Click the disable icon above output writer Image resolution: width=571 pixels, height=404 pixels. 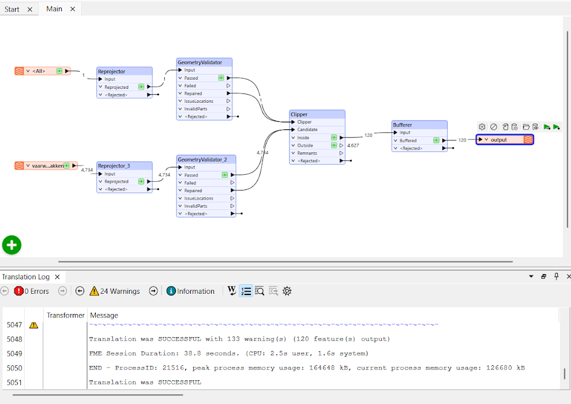494,127
